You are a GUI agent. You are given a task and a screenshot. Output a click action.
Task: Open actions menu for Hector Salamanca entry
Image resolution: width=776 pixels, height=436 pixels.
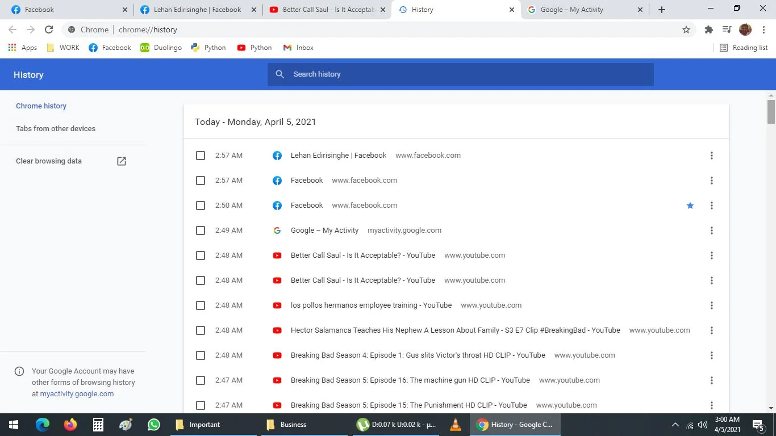pos(711,330)
